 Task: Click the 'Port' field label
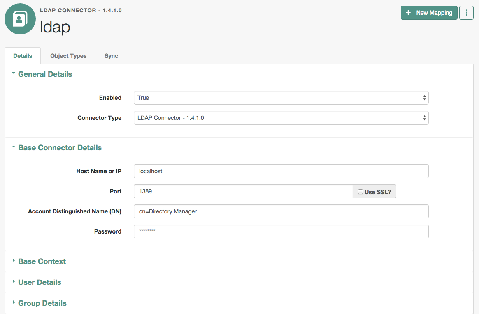[116, 191]
